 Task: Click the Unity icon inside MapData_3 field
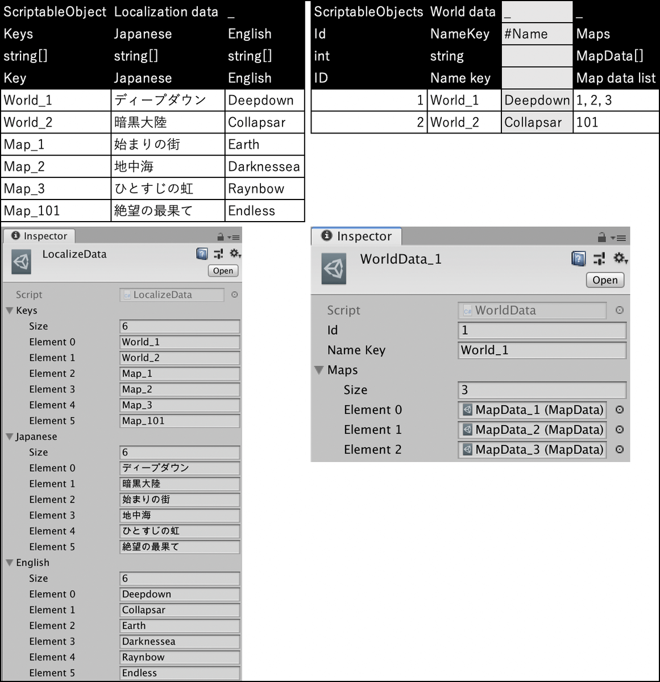coord(467,450)
